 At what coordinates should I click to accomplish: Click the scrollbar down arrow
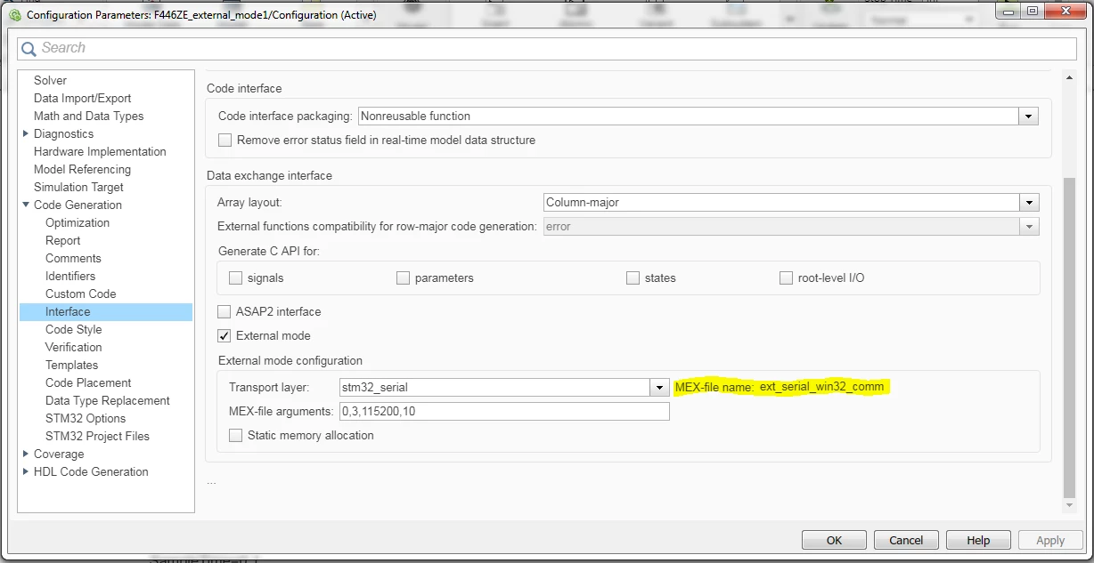click(x=1070, y=505)
